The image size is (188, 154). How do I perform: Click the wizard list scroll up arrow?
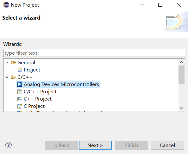click(182, 62)
